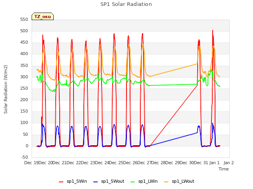253x189 pixels.
Task: Click the Jan 2 x-axis tick label
Action: [228, 163]
